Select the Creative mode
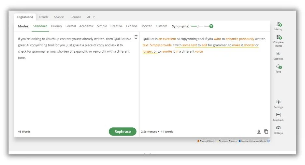This screenshot has width=305, height=165. [117, 26]
